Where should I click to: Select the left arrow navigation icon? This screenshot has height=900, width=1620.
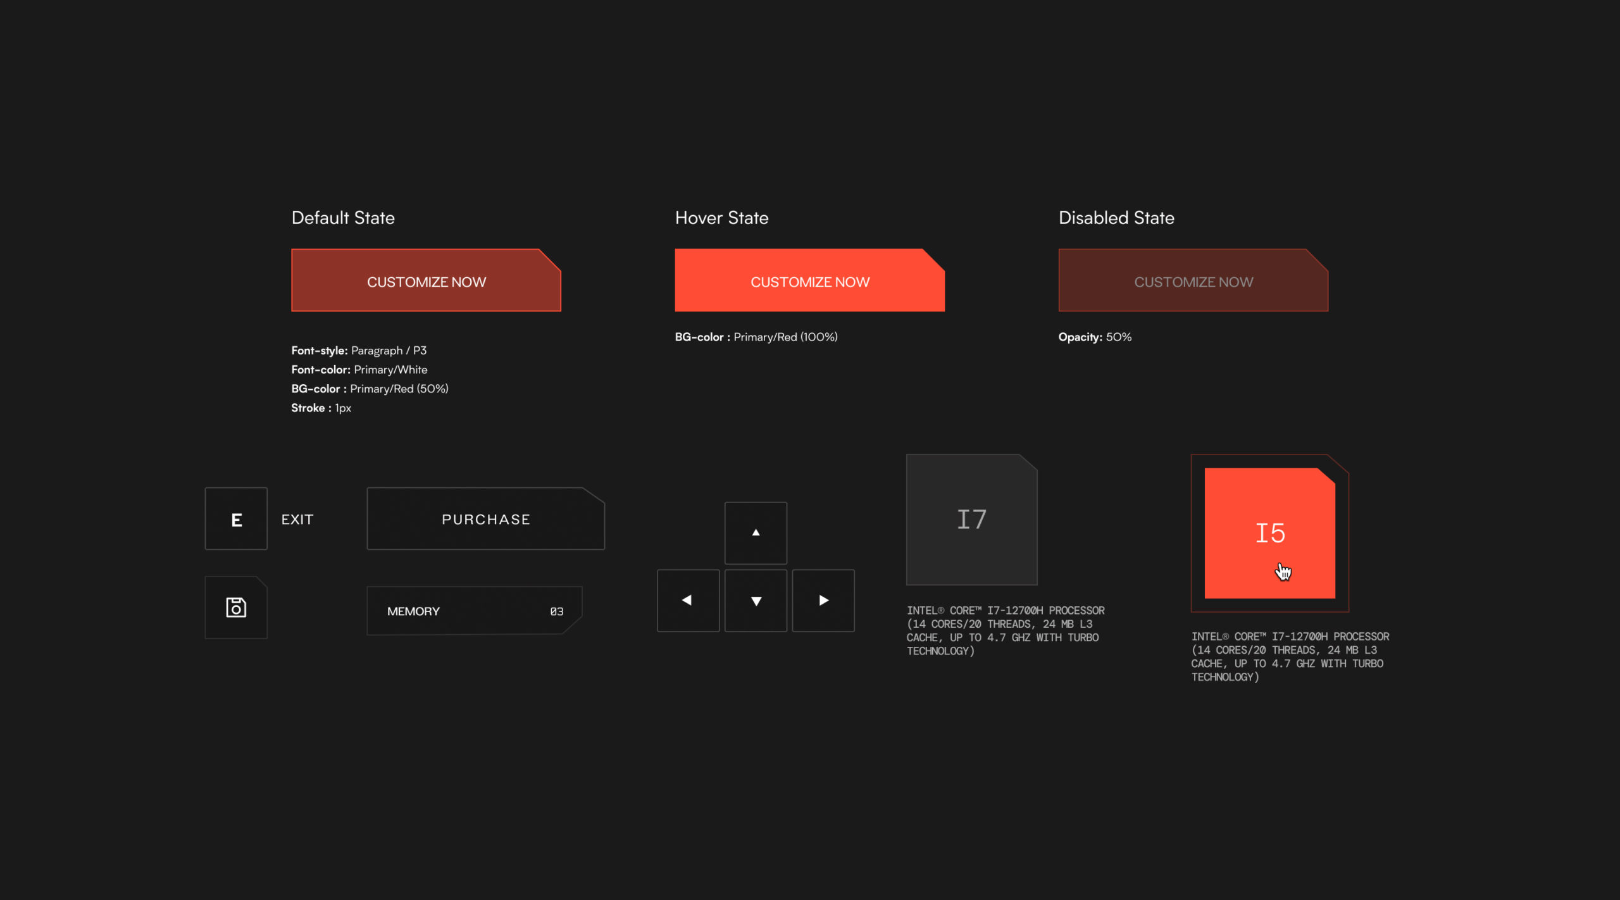point(688,599)
